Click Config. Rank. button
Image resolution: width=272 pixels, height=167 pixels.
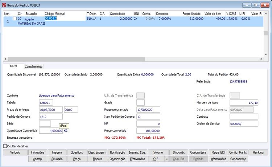tap(238, 152)
